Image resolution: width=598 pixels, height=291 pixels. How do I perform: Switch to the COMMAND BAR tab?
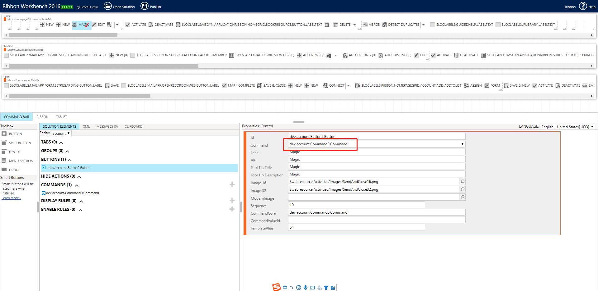coord(17,117)
